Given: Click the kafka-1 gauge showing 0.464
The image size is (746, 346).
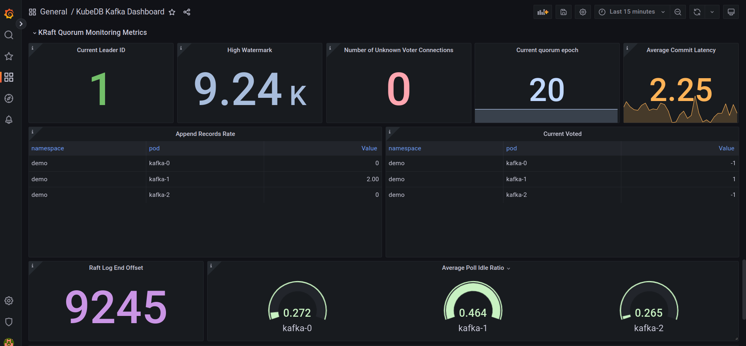Looking at the screenshot, I should point(473,301).
